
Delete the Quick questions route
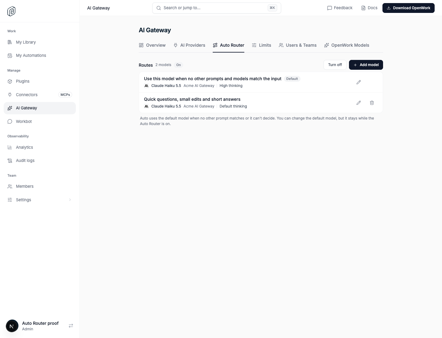click(372, 103)
